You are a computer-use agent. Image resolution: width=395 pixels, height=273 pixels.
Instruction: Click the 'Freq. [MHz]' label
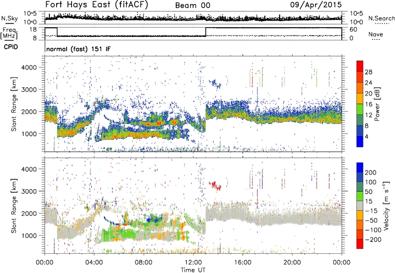coord(9,33)
